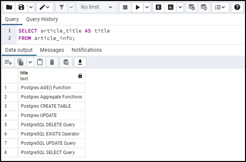Click the Add row icon
This screenshot has width=246, height=162.
pyautogui.click(x=8, y=62)
